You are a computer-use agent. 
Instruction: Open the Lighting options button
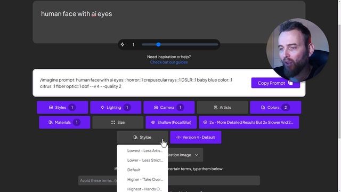pyautogui.click(x=116, y=107)
